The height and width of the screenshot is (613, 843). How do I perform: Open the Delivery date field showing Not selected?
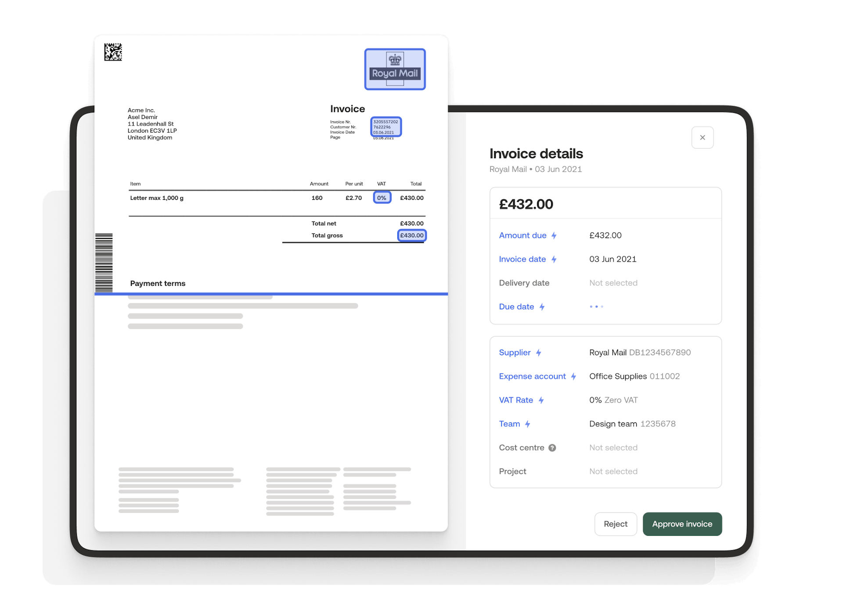pos(613,283)
